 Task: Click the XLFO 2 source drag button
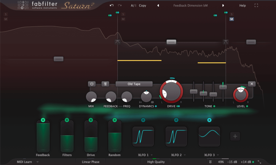point(176,120)
